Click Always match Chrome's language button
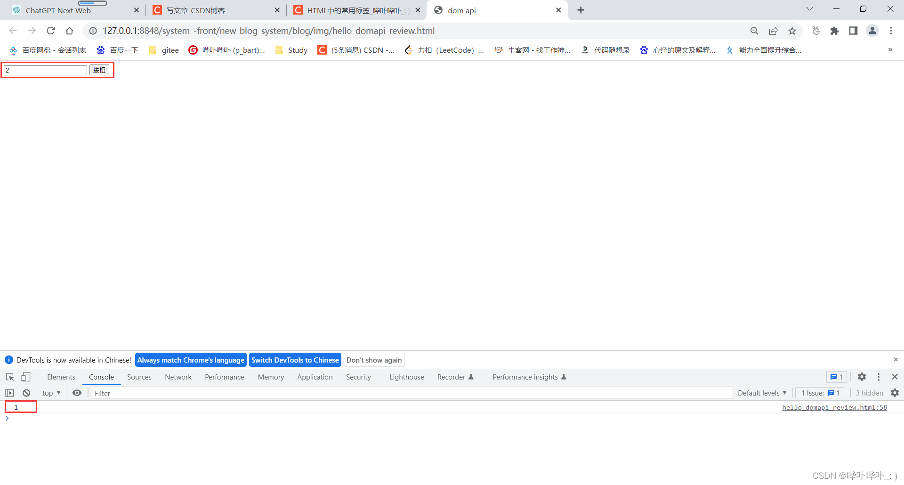Screen dimensions: 904x485 pyautogui.click(x=191, y=360)
